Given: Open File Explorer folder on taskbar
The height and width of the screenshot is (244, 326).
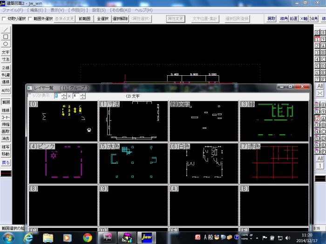Looking at the screenshot, I should [48, 238].
